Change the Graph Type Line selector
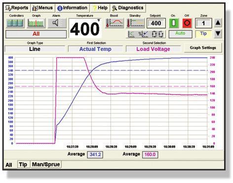The width and height of the screenshot is (233, 183). pyautogui.click(x=35, y=49)
